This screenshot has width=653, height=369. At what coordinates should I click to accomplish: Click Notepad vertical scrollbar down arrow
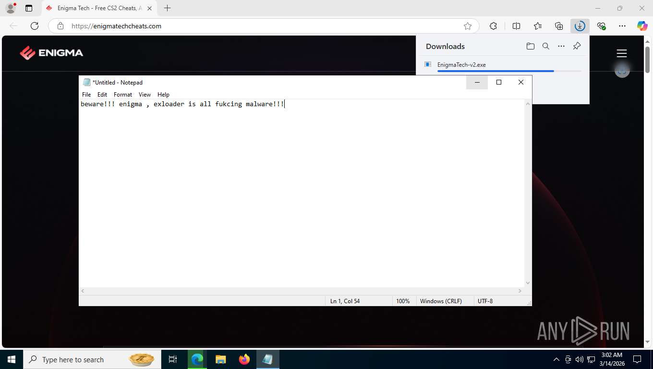[528, 283]
